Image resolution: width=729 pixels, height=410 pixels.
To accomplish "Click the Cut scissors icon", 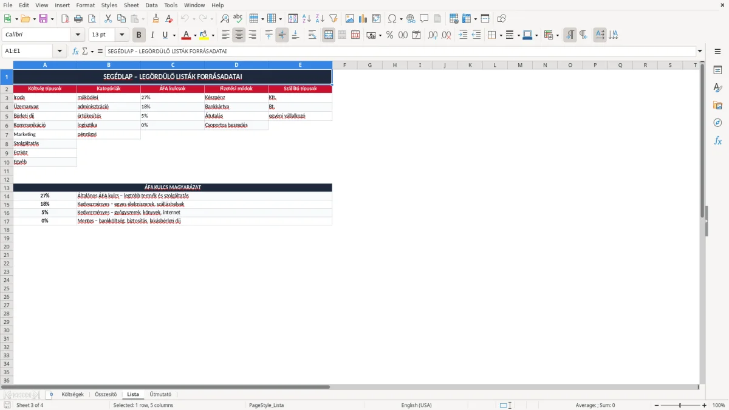I will [108, 19].
